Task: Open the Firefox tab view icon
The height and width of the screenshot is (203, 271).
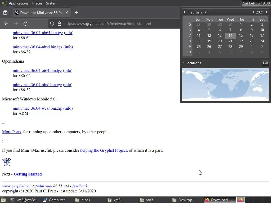Action: pos(5,13)
